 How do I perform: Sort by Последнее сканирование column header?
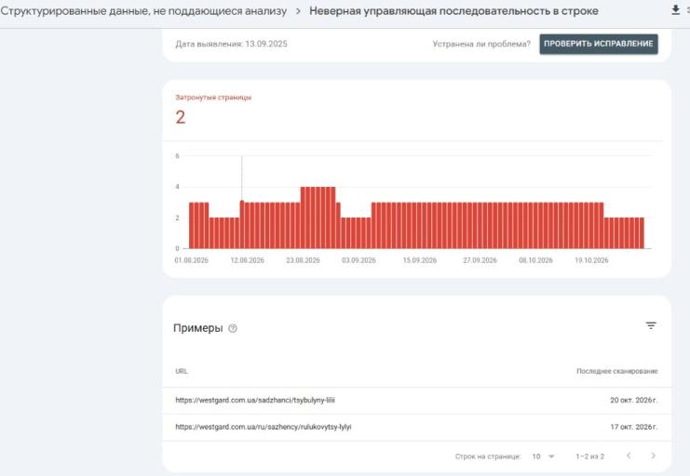[617, 371]
